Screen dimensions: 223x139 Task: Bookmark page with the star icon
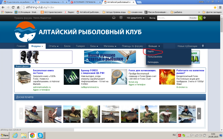[x=215, y=8]
